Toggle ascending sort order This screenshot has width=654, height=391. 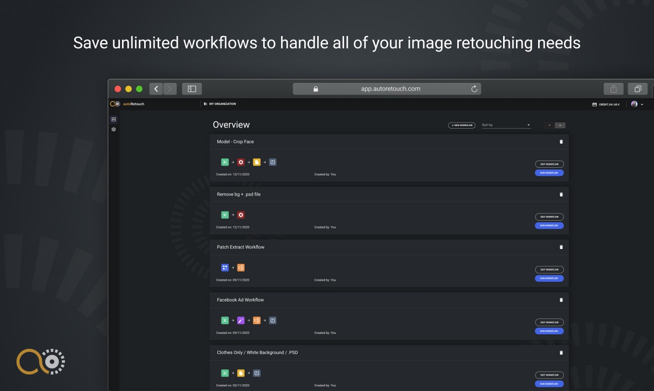pyautogui.click(x=549, y=125)
